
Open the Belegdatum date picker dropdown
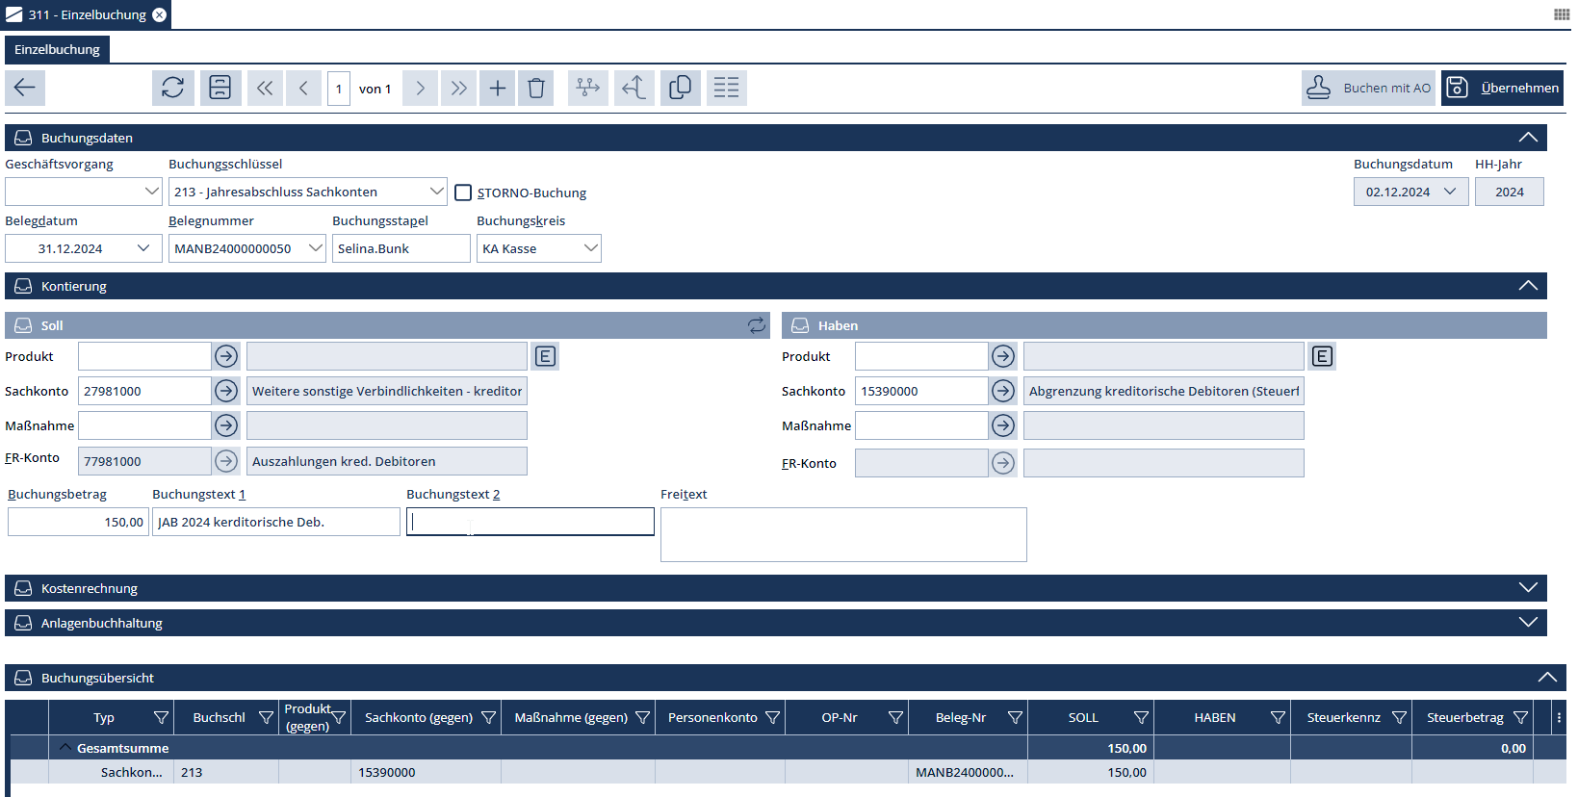[143, 248]
